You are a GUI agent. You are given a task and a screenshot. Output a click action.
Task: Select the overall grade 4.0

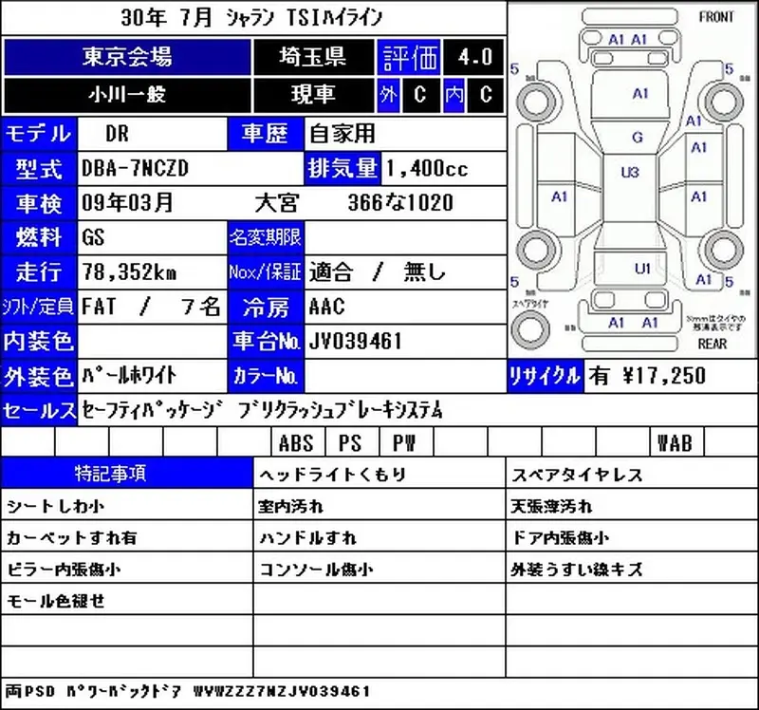pyautogui.click(x=474, y=57)
